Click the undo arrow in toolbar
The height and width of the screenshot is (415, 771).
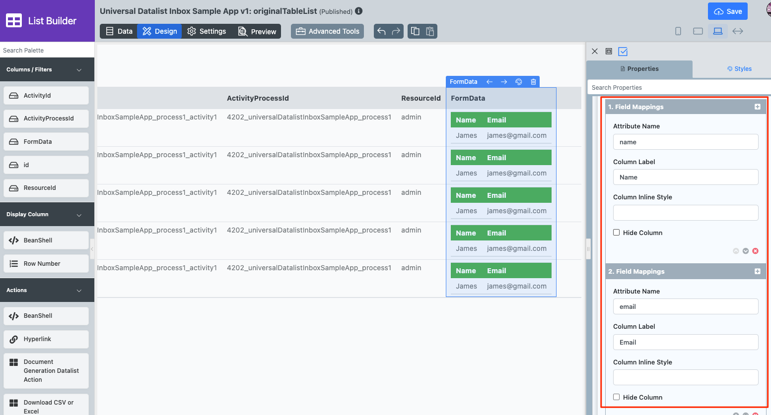(x=381, y=31)
